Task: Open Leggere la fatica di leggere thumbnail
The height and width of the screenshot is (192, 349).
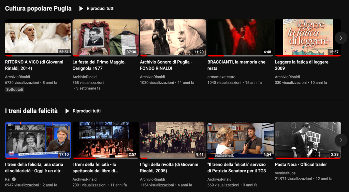Action: pyautogui.click(x=308, y=37)
